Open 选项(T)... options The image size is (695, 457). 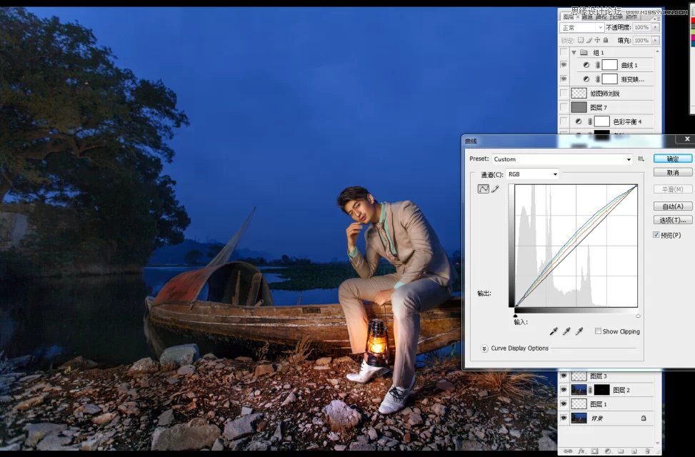[672, 220]
